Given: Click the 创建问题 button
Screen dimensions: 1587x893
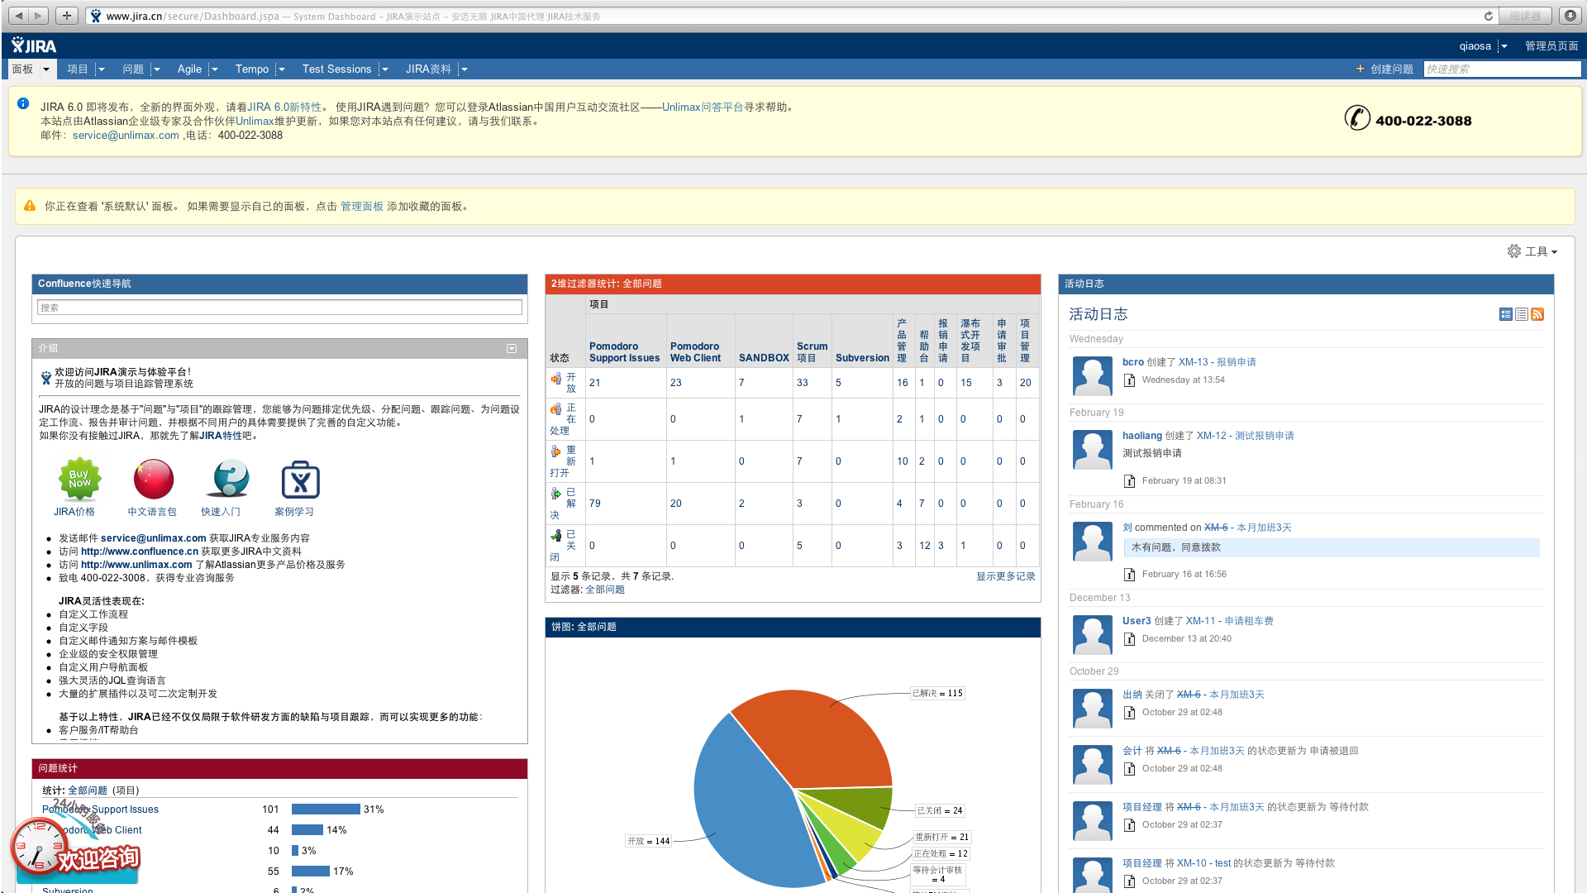Looking at the screenshot, I should point(1384,69).
